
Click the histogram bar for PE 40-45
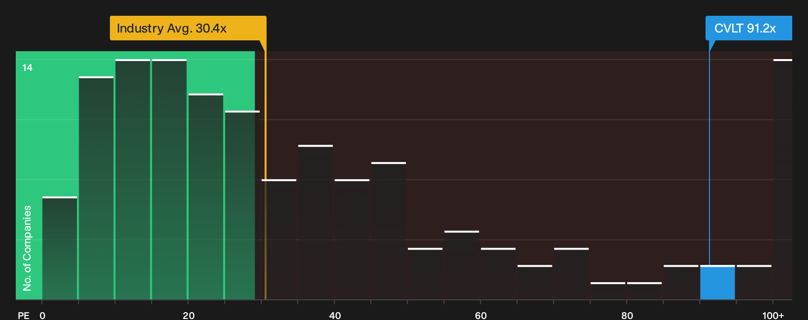(x=352, y=239)
